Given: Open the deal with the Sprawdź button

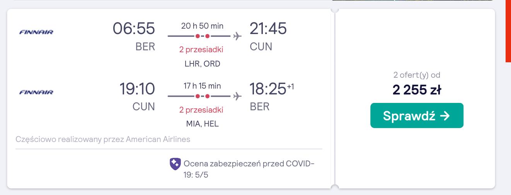Looking at the screenshot, I should point(417,115).
